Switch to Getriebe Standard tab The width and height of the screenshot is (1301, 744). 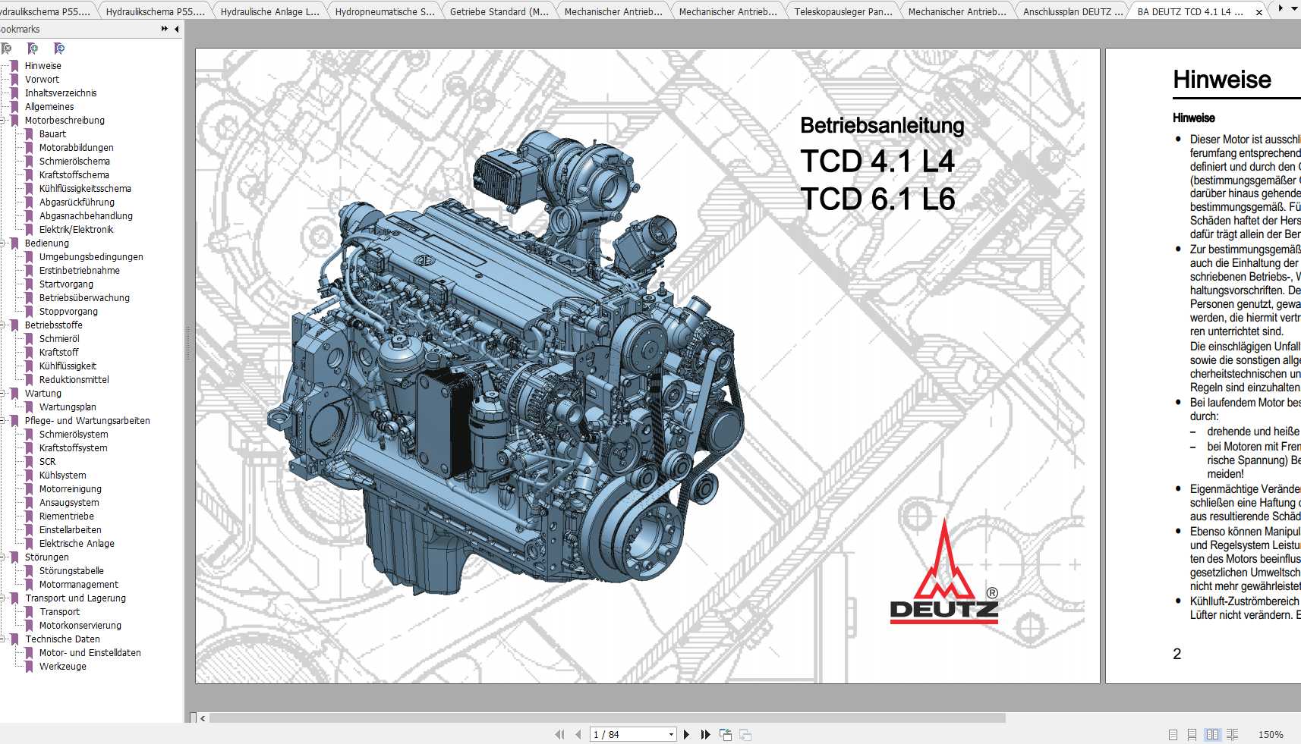[x=499, y=11]
